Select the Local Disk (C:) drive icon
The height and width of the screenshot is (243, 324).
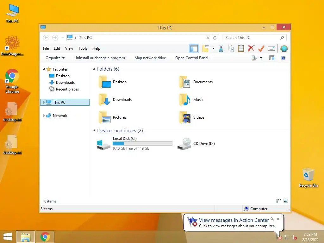103,144
